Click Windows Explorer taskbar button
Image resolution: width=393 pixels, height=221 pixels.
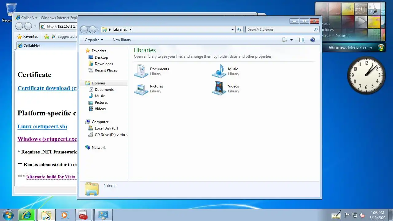click(x=46, y=215)
